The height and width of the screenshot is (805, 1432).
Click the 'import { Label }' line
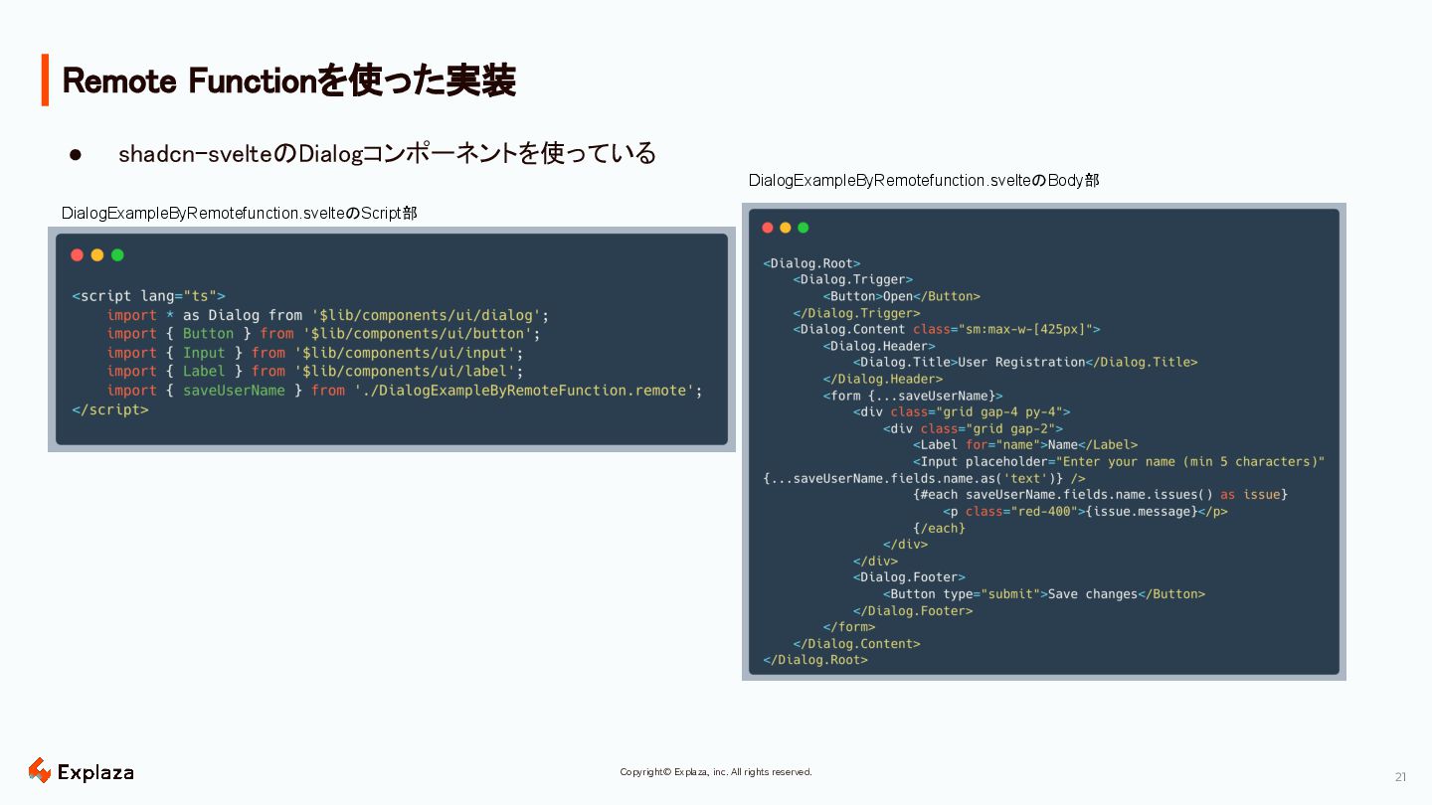click(315, 372)
